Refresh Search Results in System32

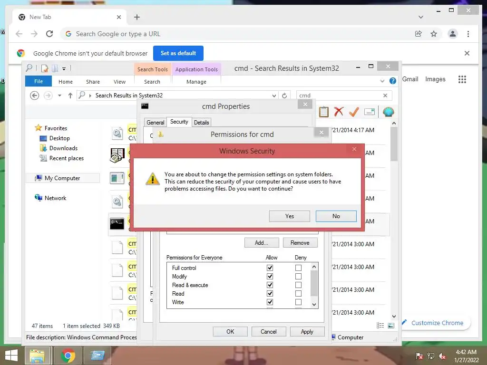(284, 96)
